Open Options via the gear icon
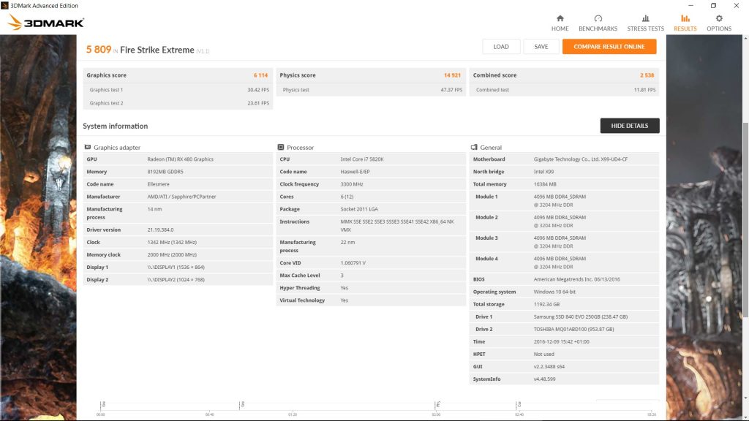Viewport: 749px width, 421px height. (719, 18)
